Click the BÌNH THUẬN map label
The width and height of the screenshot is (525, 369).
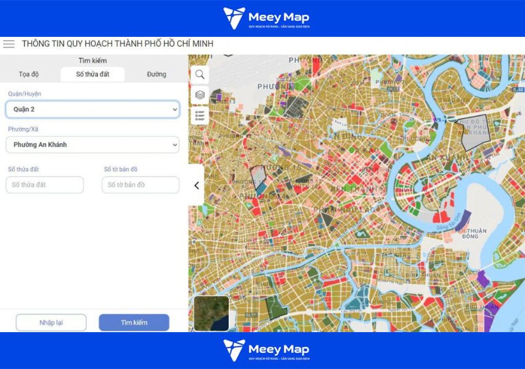(423, 275)
